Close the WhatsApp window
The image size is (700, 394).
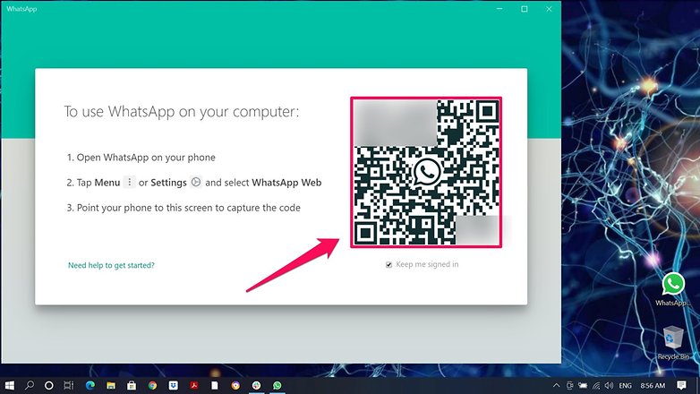(x=549, y=9)
